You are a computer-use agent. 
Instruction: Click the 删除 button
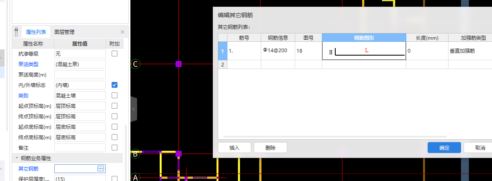coord(270,148)
